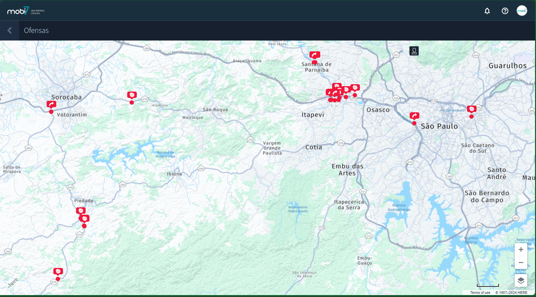Expand the map layers chooser

521,281
